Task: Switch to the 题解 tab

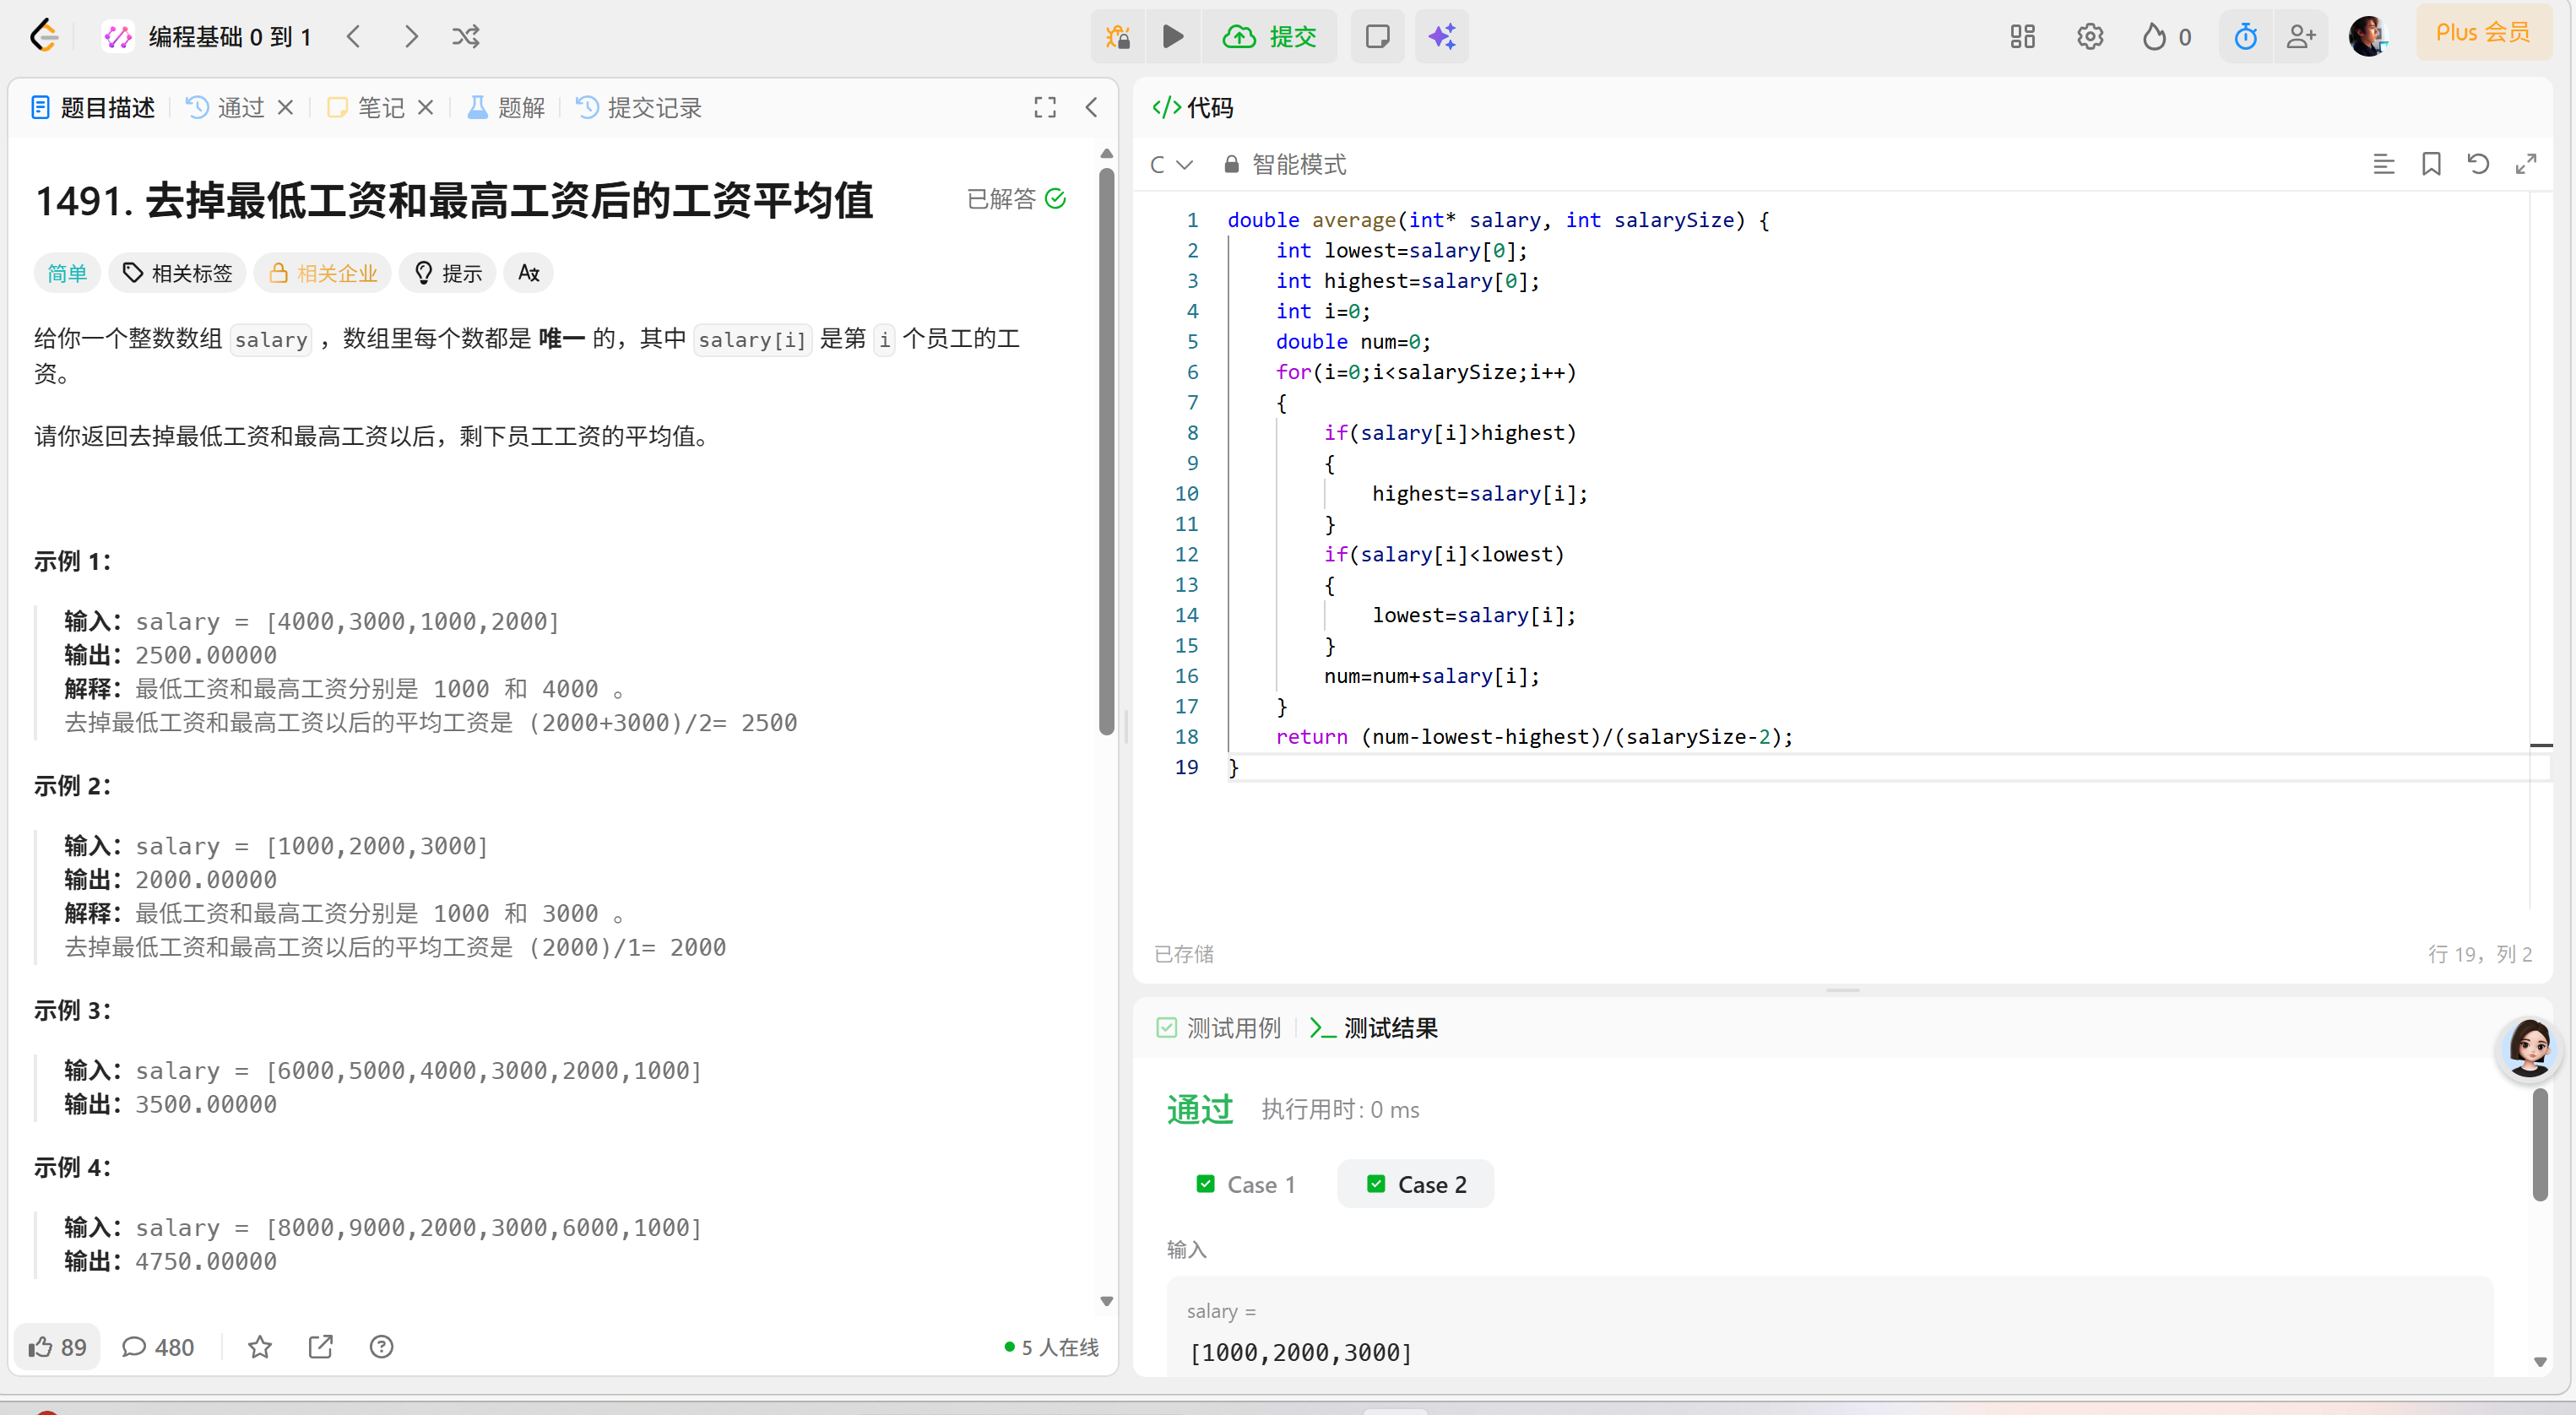Action: point(505,107)
